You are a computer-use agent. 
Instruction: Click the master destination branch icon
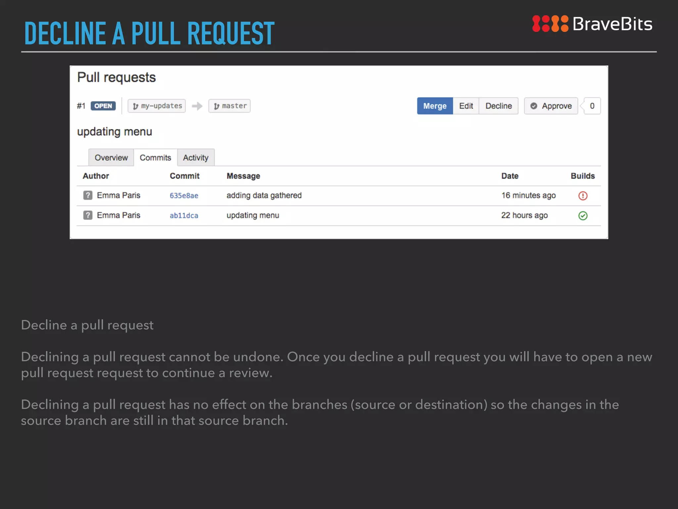pyautogui.click(x=217, y=106)
